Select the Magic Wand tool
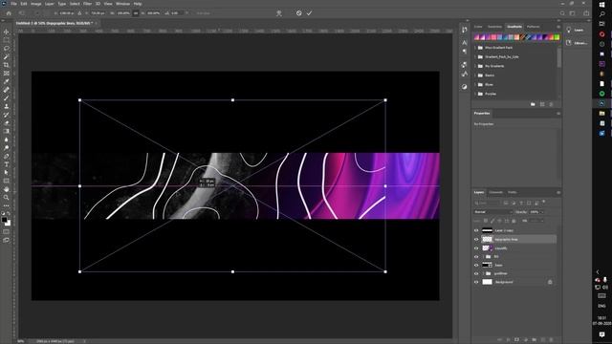Image resolution: width=612 pixels, height=344 pixels. tap(7, 57)
